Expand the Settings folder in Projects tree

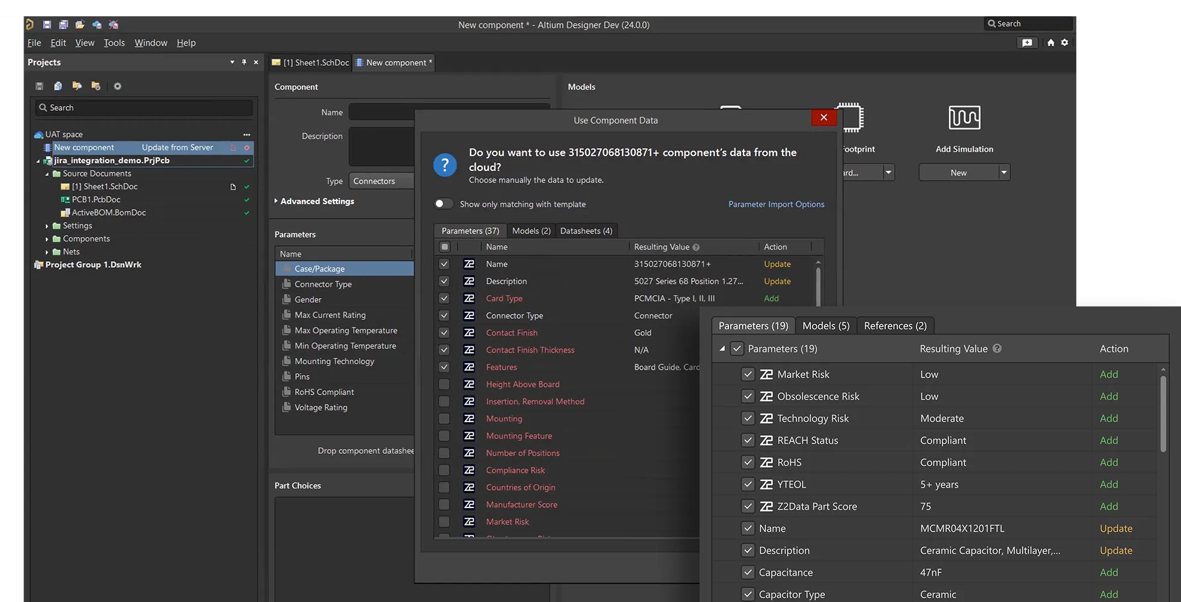click(x=47, y=226)
